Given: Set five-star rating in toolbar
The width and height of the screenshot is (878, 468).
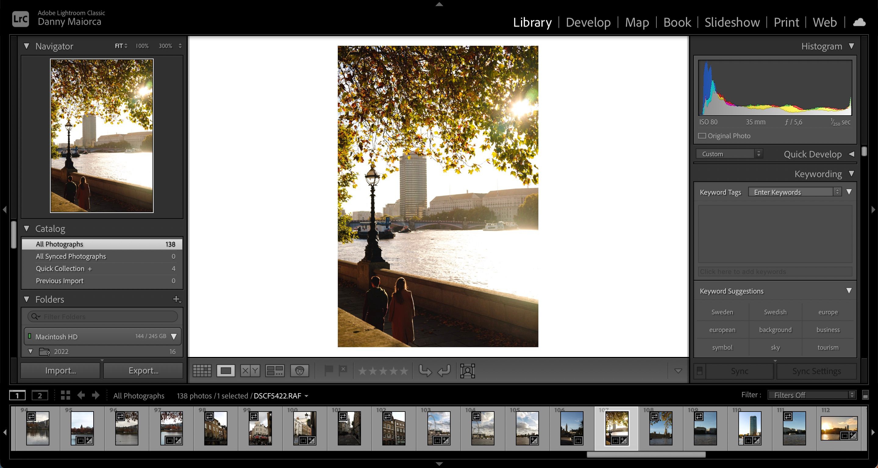Looking at the screenshot, I should tap(404, 371).
